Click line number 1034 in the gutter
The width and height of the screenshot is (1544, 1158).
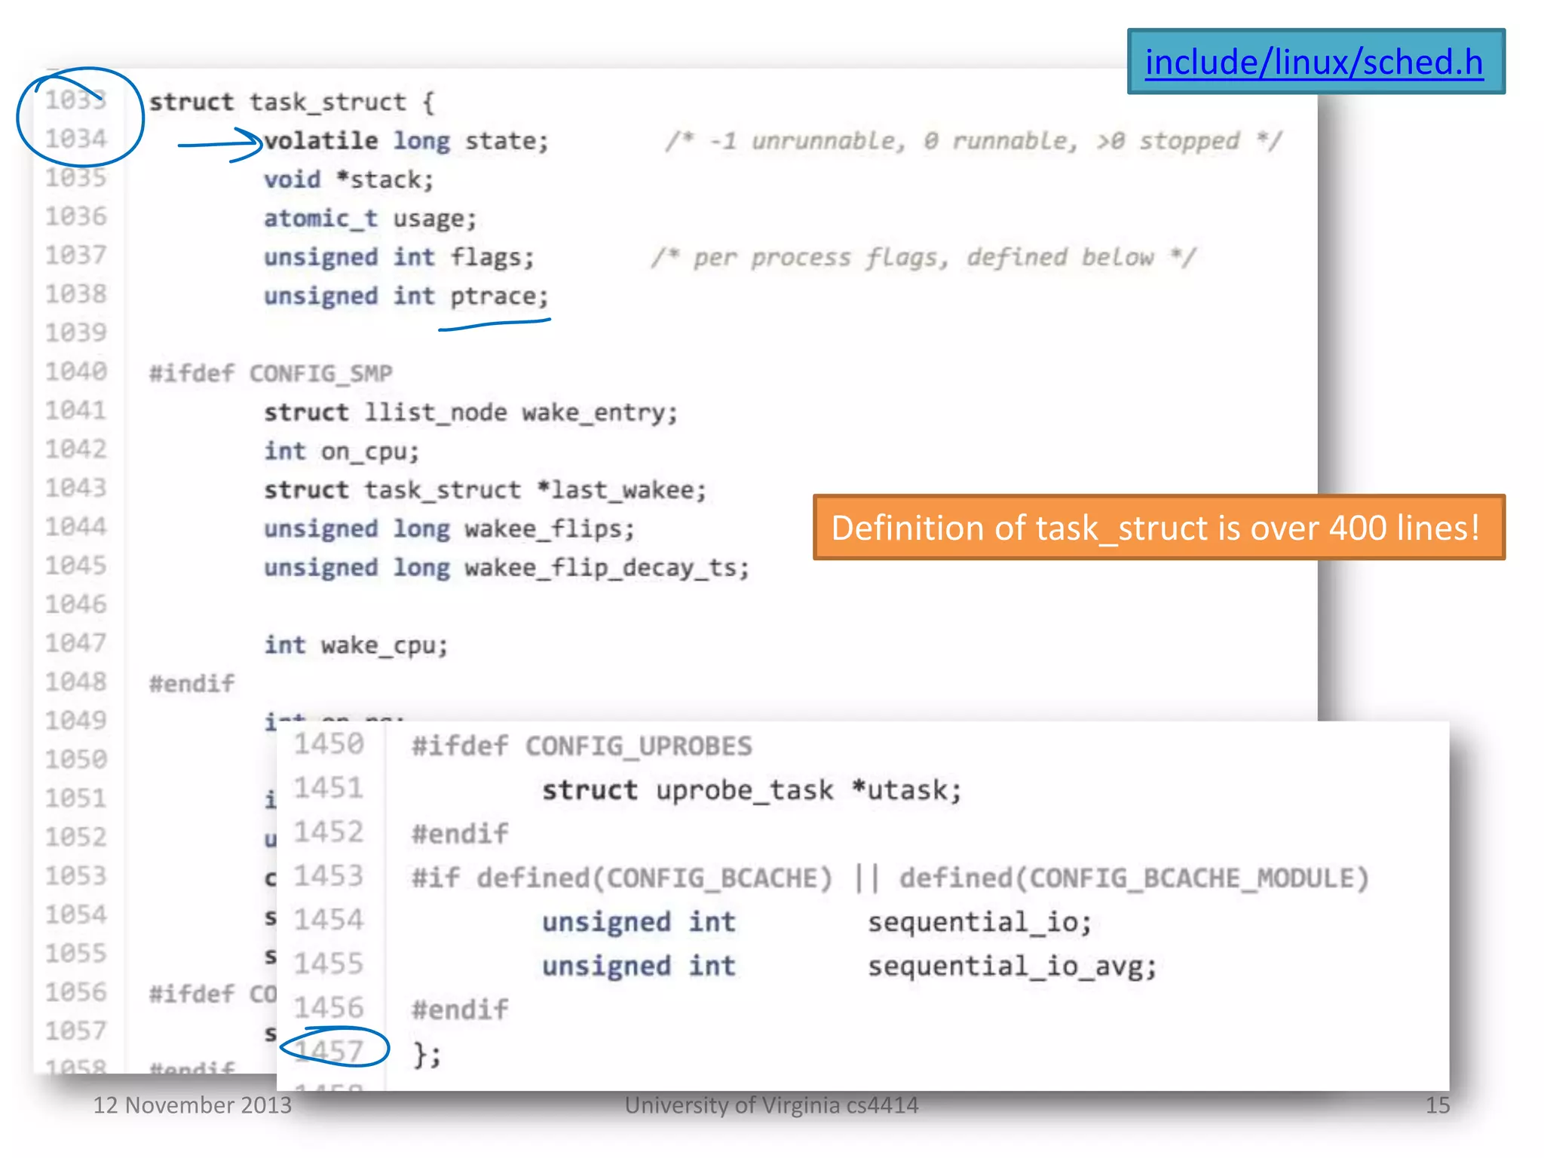click(76, 139)
